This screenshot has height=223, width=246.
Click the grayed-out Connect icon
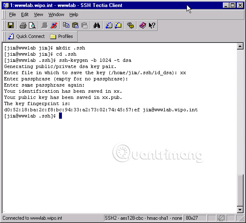(x=45, y=25)
